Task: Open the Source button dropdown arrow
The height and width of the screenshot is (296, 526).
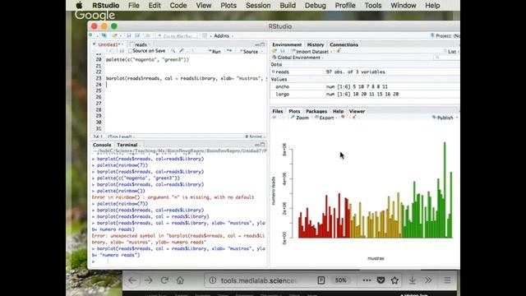Action: [x=262, y=51]
